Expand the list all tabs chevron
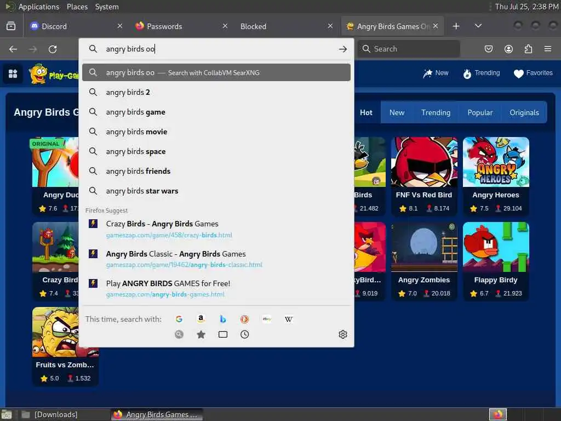Viewport: 561px width, 421px height. point(478,26)
